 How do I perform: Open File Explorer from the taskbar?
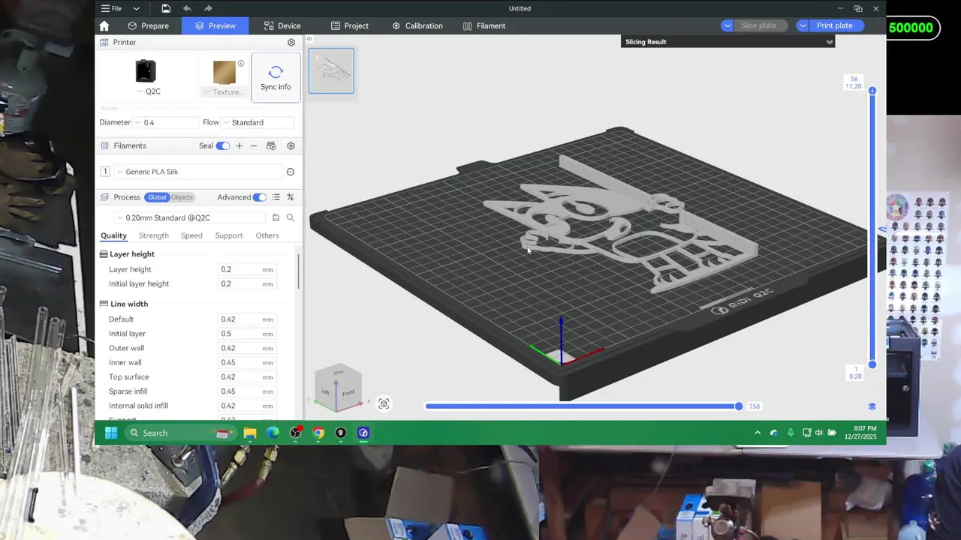click(x=250, y=433)
